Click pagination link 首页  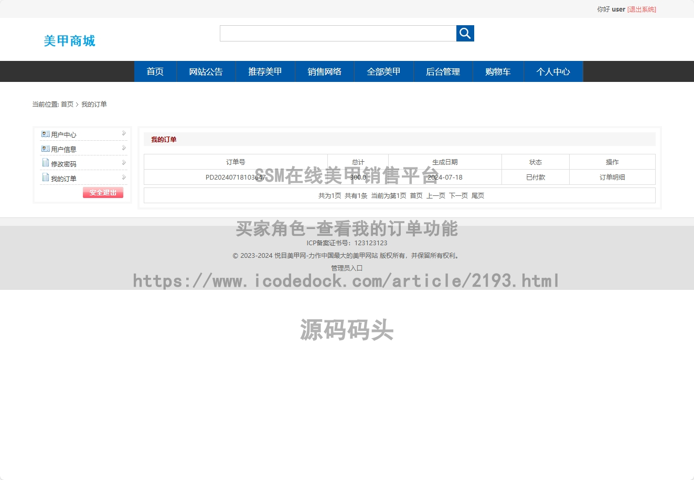[x=416, y=196]
